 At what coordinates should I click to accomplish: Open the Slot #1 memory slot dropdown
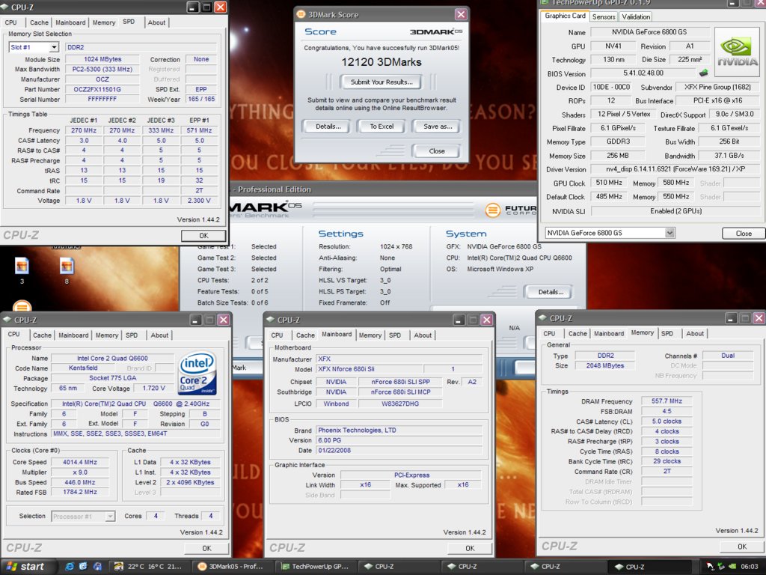point(53,47)
